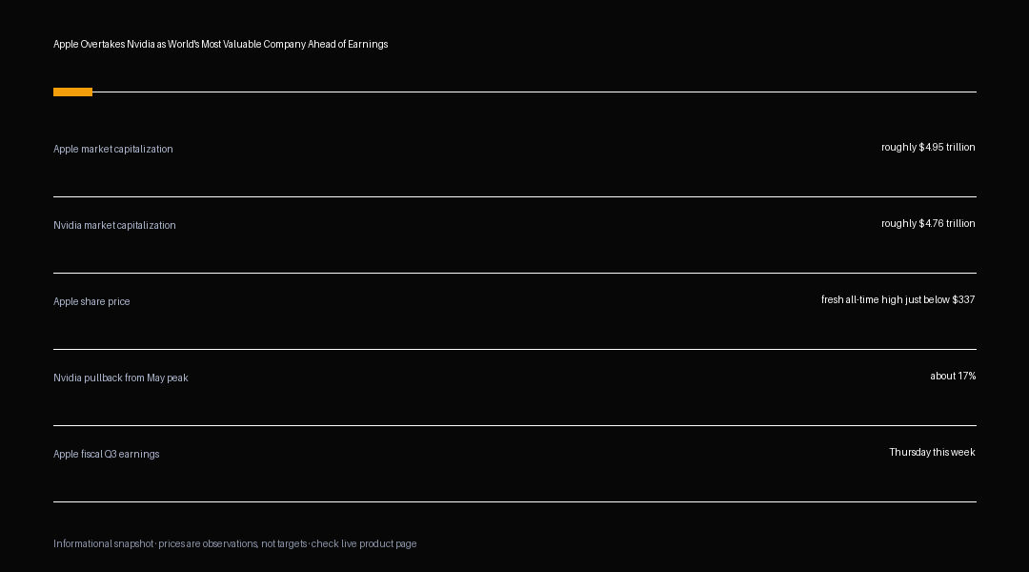Click the orange accent bar under the headline
Image resolution: width=1029 pixels, height=572 pixels.
(72, 92)
